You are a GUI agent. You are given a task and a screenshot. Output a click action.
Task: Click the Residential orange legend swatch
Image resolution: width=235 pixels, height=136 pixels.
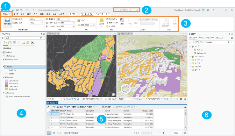click(x=7, y=89)
